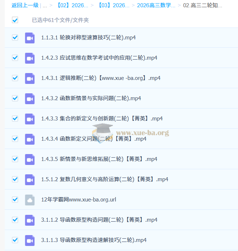Uncheck the 1.4.3.3 集合的新定义与创新题 checkbox
This screenshot has width=238, height=251.
pyautogui.click(x=15, y=119)
